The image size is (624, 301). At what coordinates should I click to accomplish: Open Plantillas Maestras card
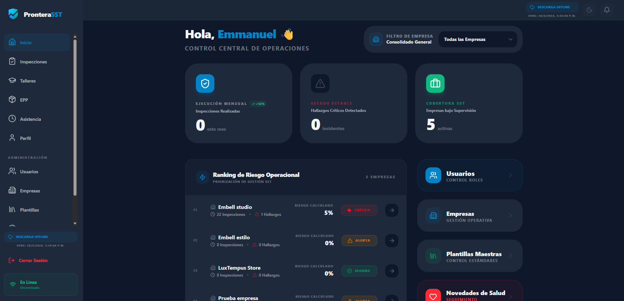[470, 256]
